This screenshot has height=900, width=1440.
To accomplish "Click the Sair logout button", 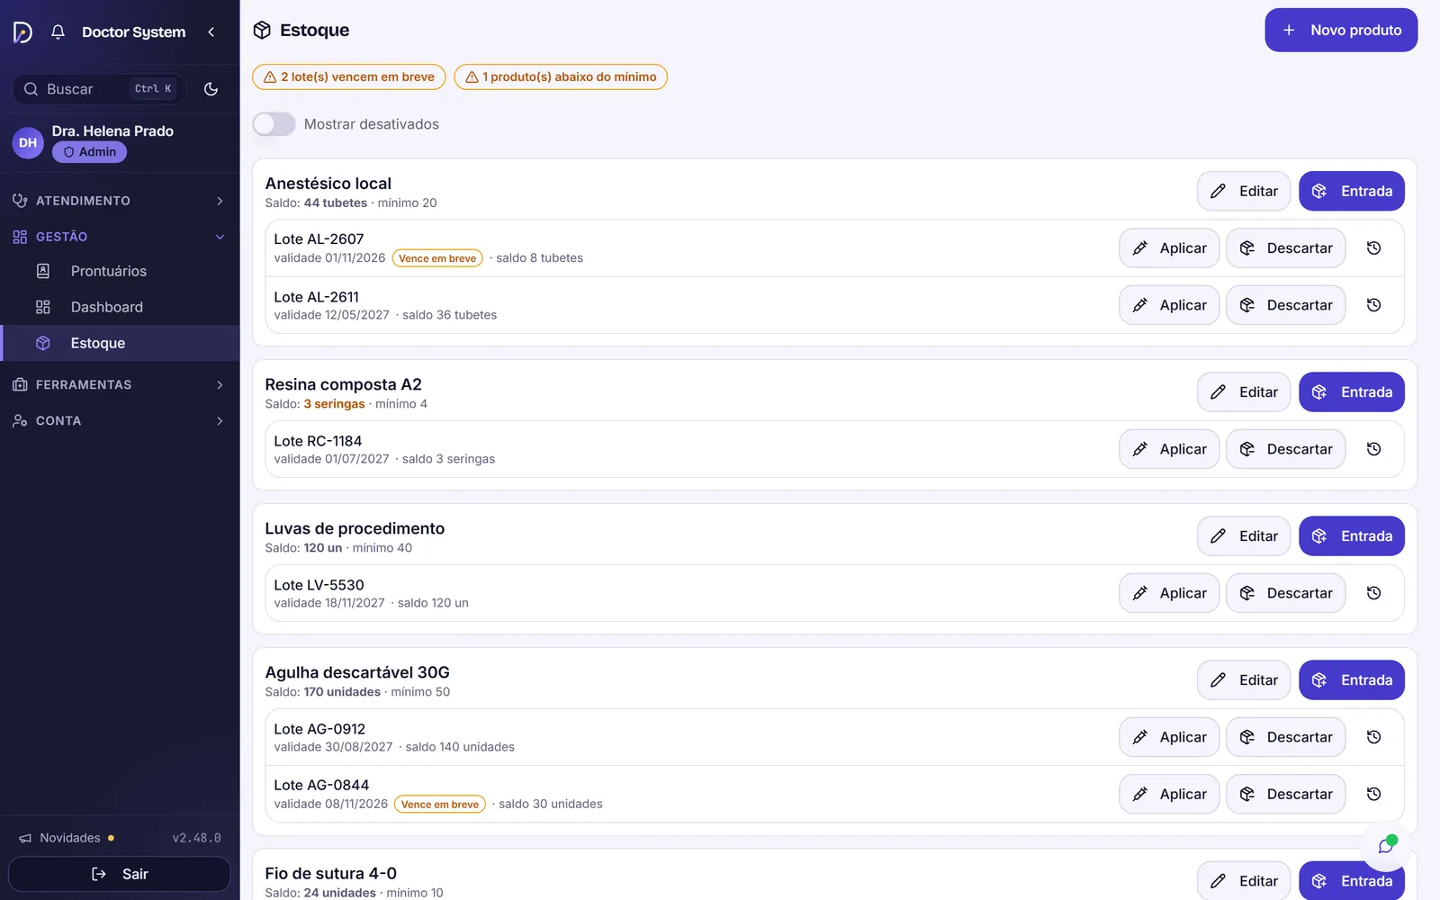I will (120, 874).
